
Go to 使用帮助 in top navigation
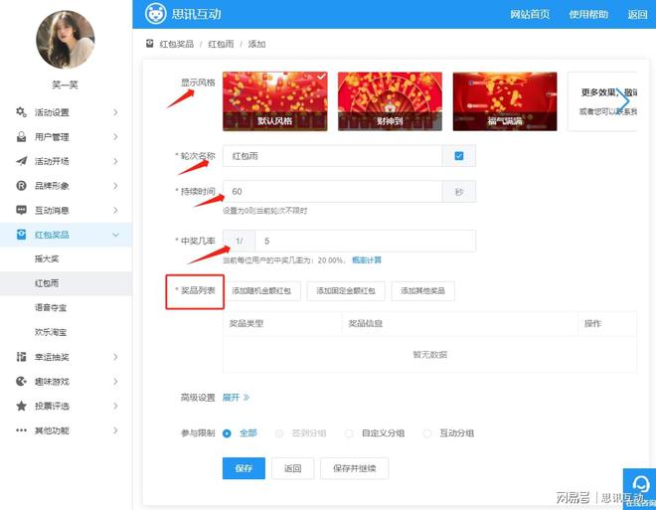[586, 14]
